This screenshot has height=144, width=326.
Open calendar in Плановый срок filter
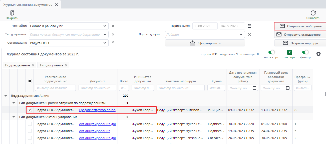point(288,88)
